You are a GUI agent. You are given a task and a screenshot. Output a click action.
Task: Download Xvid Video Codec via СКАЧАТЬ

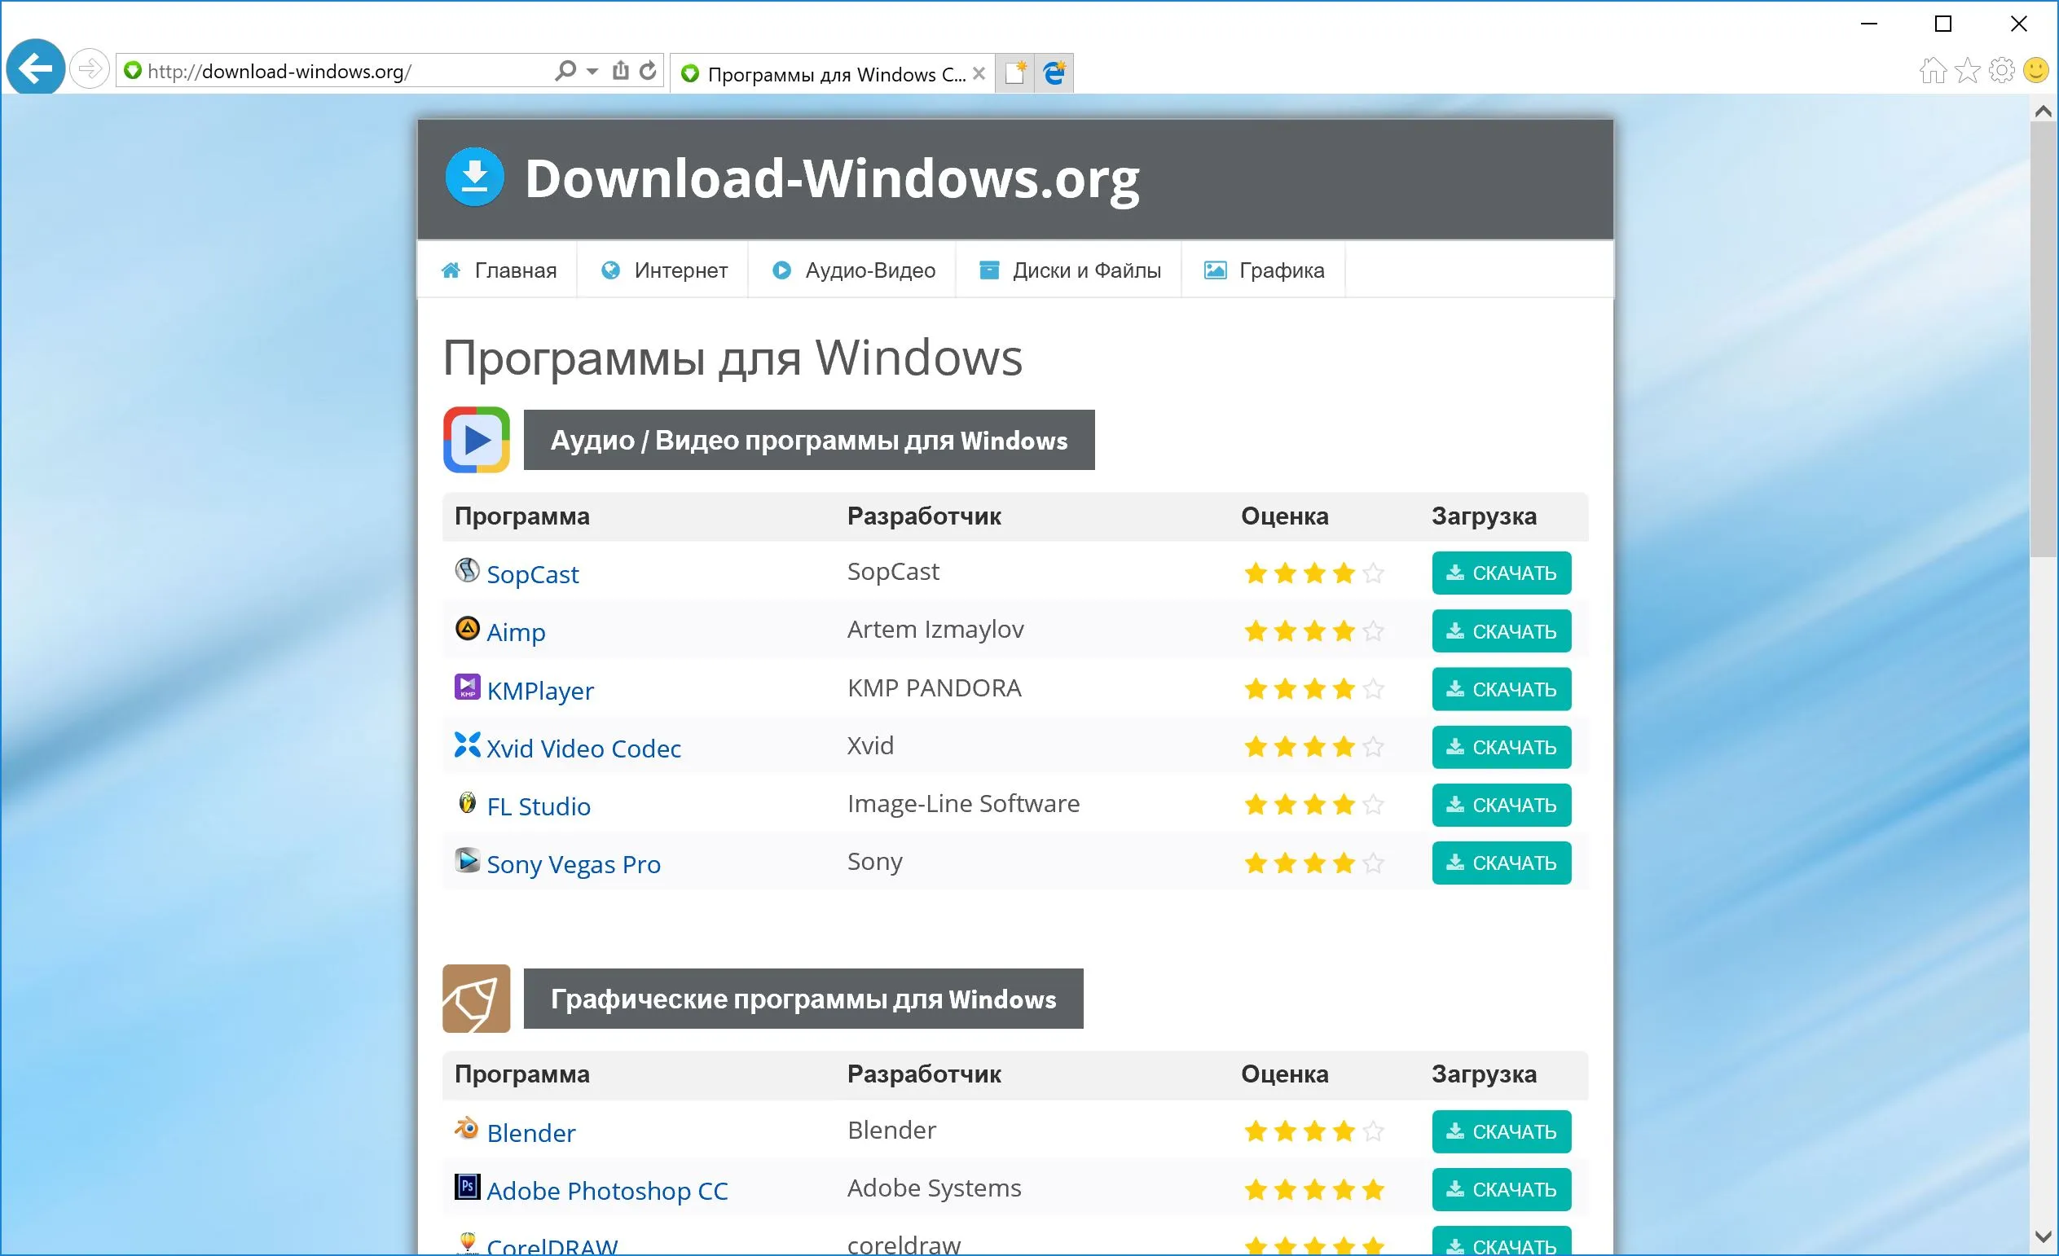tap(1502, 747)
